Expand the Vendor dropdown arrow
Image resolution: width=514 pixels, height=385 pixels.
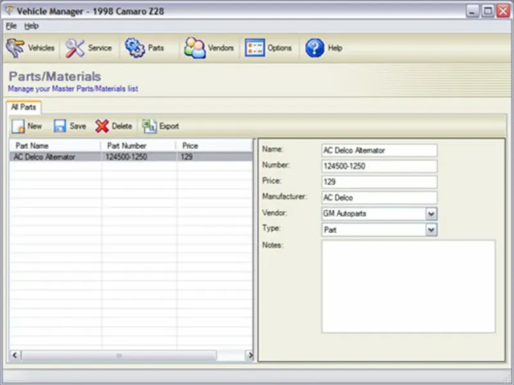click(431, 214)
